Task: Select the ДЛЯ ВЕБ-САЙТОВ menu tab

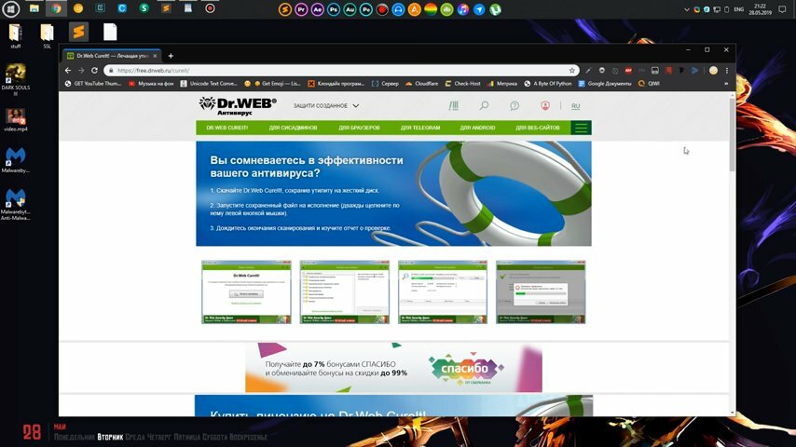Action: coord(538,128)
